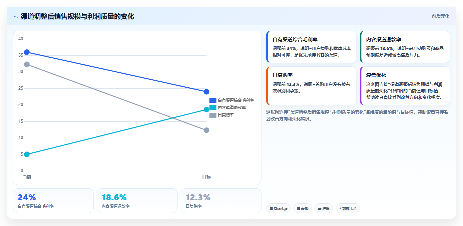Click the 当前 x-axis label
The height and width of the screenshot is (226, 463).
click(x=27, y=177)
